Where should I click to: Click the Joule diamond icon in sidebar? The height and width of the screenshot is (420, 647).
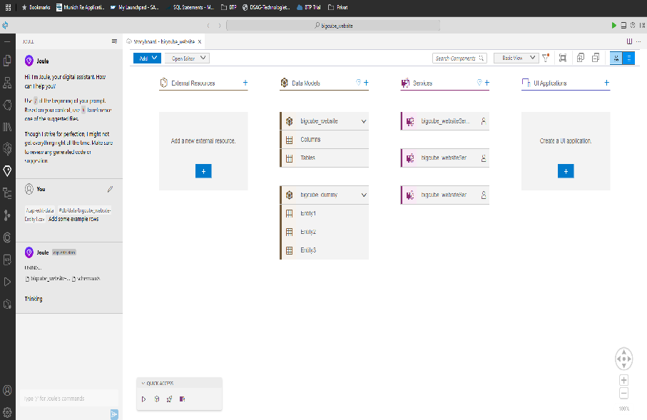(8, 170)
